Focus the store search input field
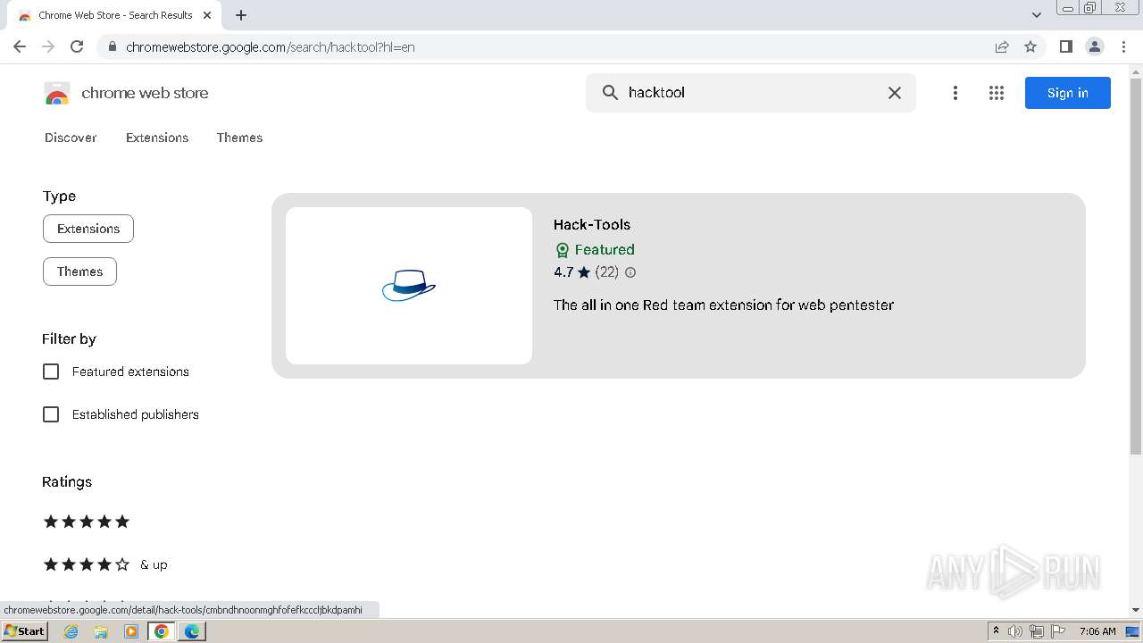1143x643 pixels. (x=750, y=92)
